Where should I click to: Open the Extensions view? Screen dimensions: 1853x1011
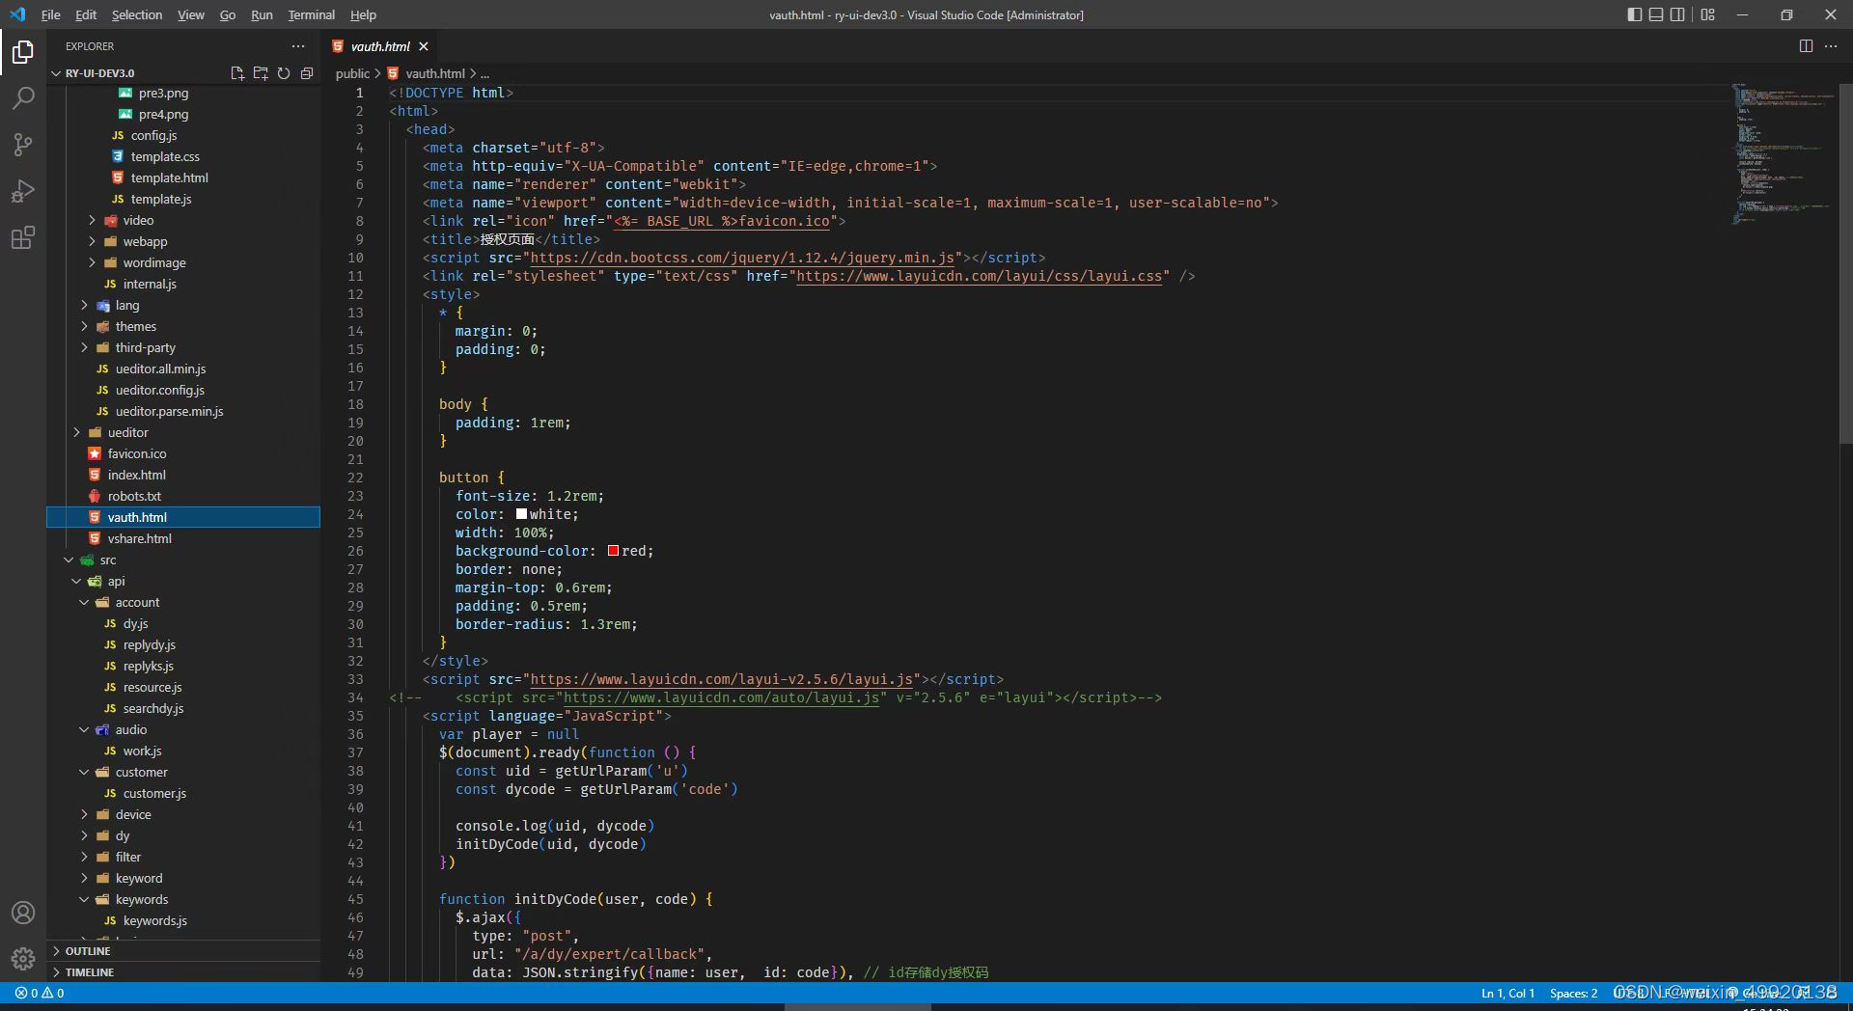tap(23, 237)
